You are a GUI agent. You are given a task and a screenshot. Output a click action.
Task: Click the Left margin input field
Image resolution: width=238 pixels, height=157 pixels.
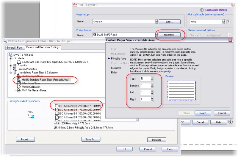(x=145, y=92)
